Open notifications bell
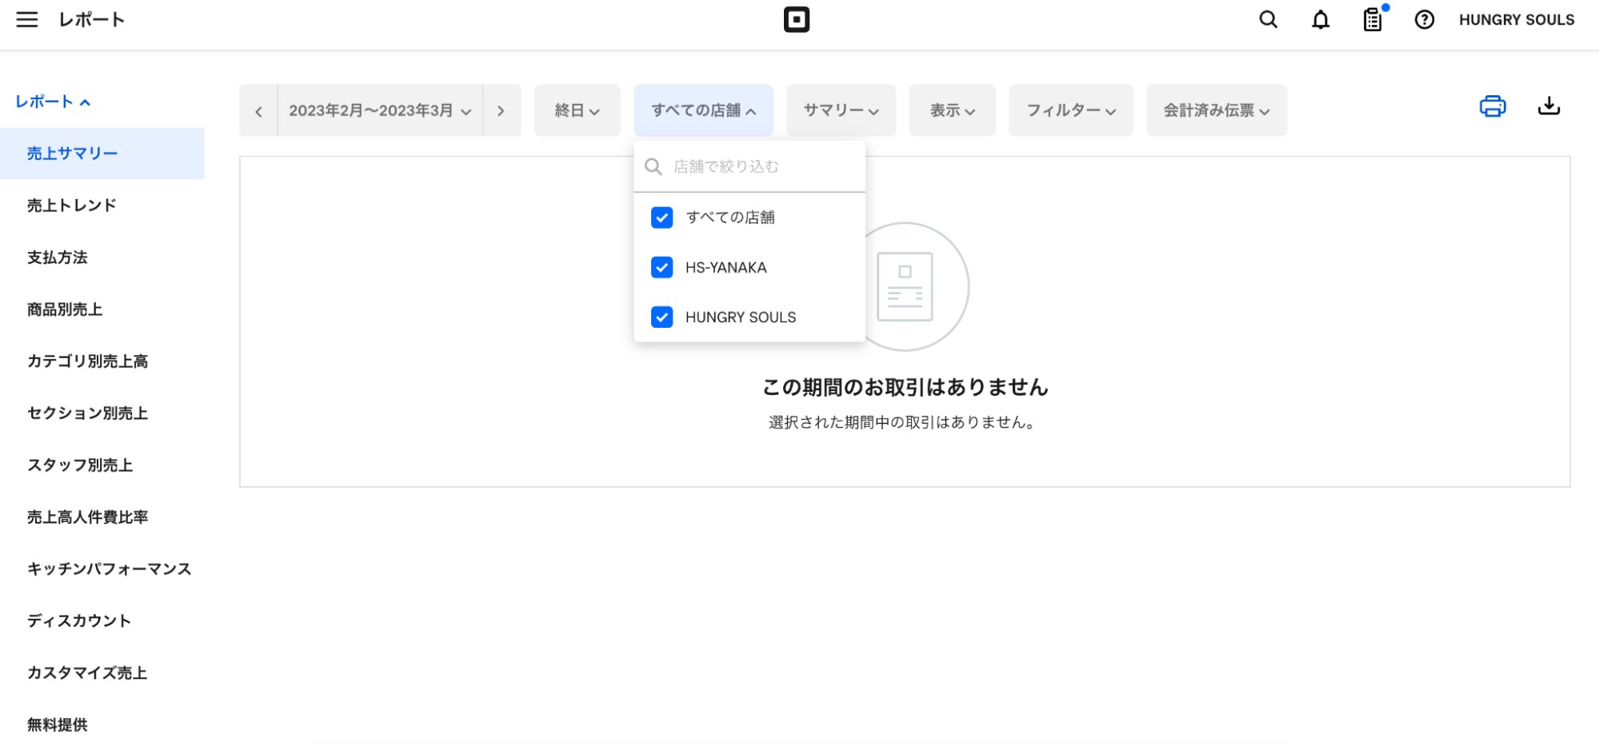The width and height of the screenshot is (1599, 746). (1320, 19)
